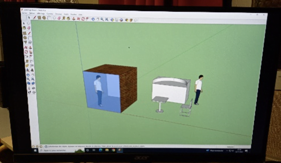Click the Windows Start button
The image size is (281, 163).
pos(35,150)
